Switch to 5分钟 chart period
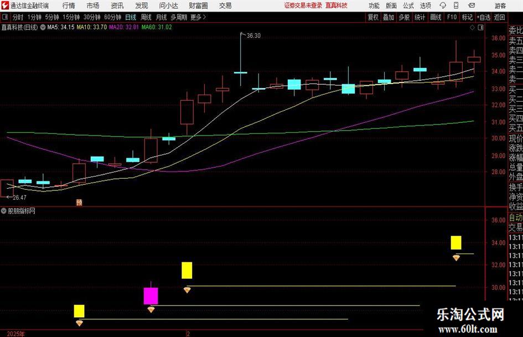 tap(52, 17)
